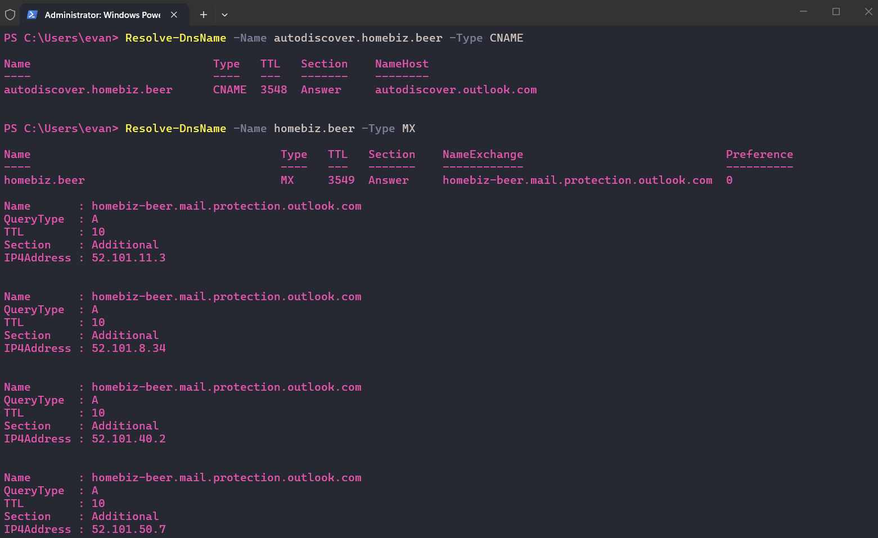Minimize the terminal window
Screen dimensions: 878x538
pyautogui.click(x=803, y=11)
